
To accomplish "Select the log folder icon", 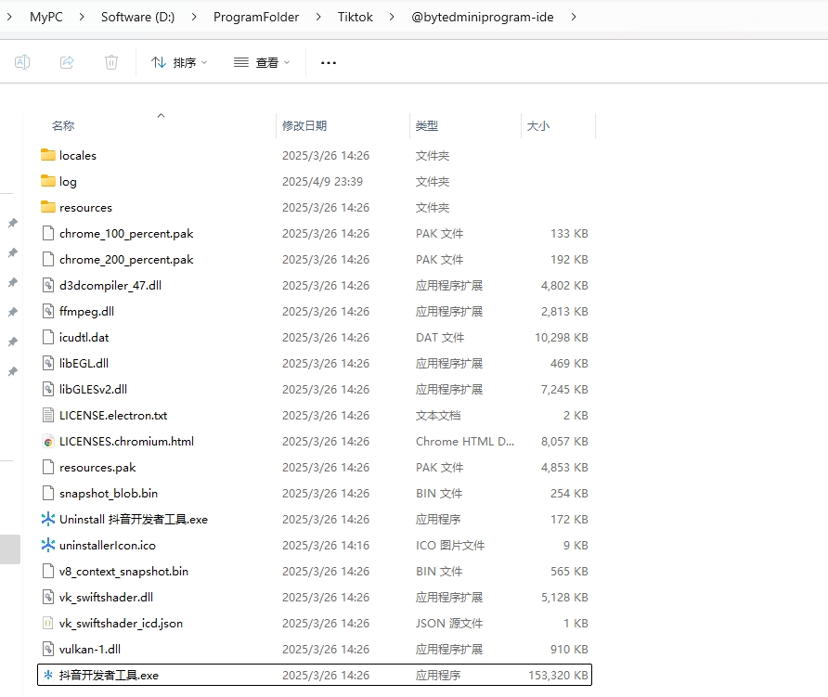I will click(x=48, y=181).
